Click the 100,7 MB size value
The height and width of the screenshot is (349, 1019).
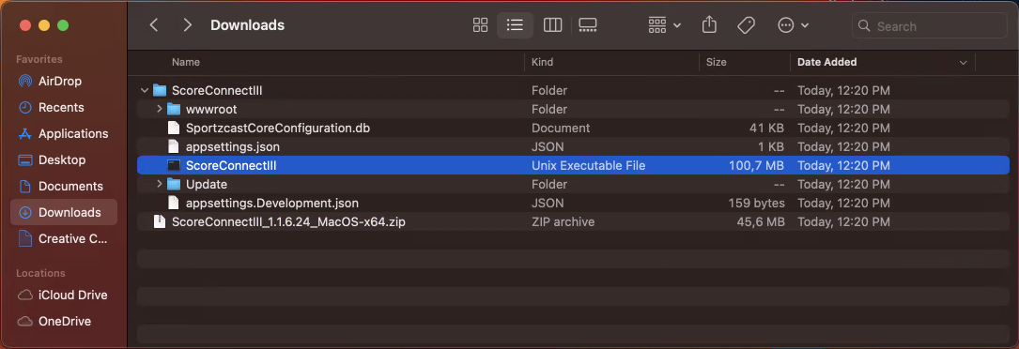click(756, 165)
